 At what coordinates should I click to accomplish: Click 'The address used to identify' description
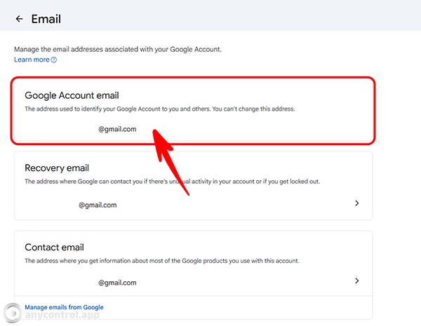click(160, 109)
